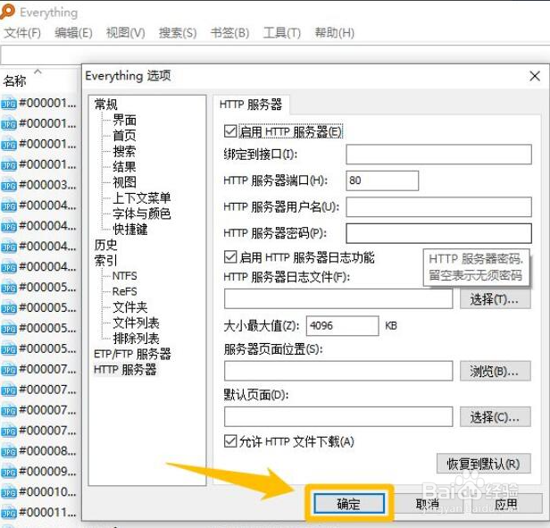Select the #000011... file row

[38, 512]
